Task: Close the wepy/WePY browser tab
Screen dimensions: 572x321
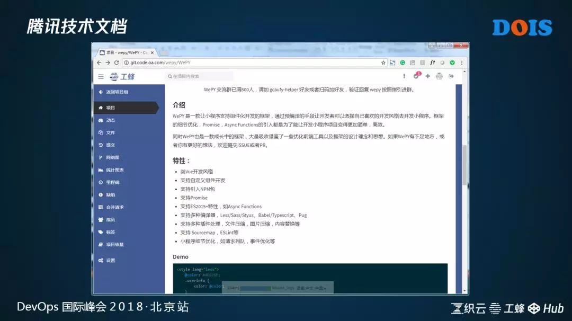Action: tap(152, 53)
